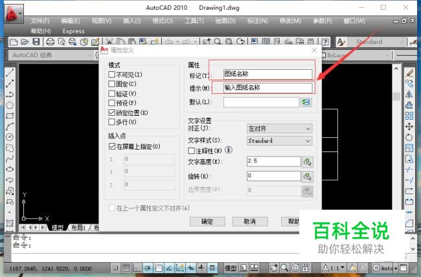This screenshot has width=421, height=277.
Task: Select the Move tool in modify toolbar
Action: (409, 126)
